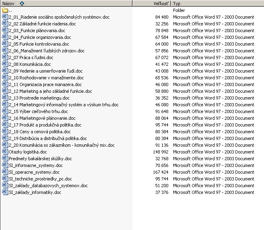Viewport: 264px width, 230px height.
Task: Click Word icon beside Otazky logistika.doc
Action: pos(5,152)
